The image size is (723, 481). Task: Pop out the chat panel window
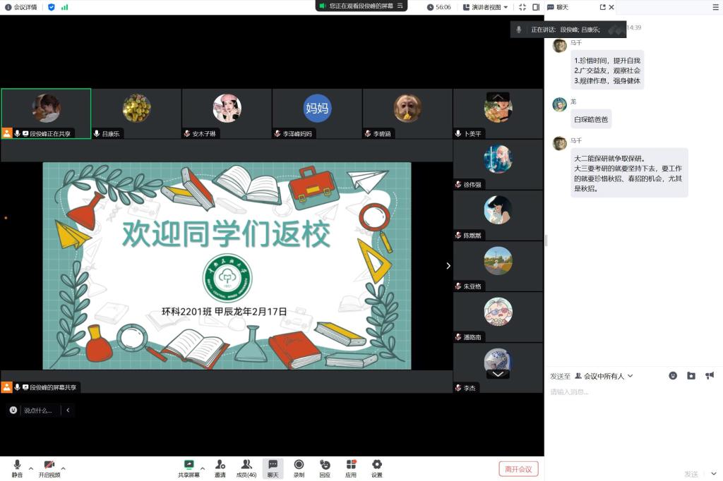(602, 7)
